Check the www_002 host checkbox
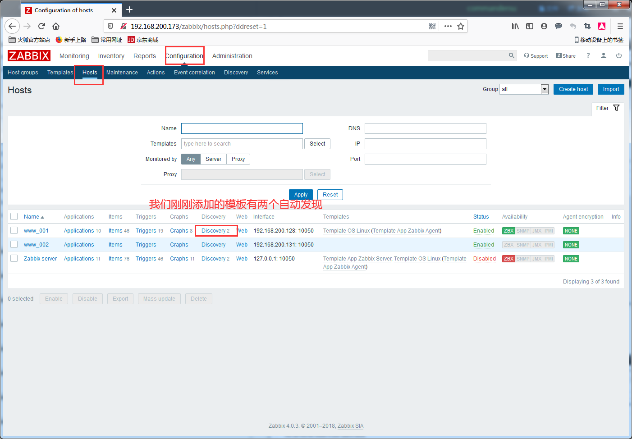The image size is (632, 439). coord(14,245)
